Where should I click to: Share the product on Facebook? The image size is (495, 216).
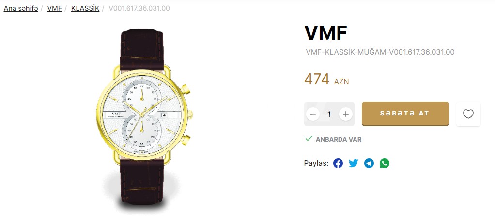tap(338, 163)
